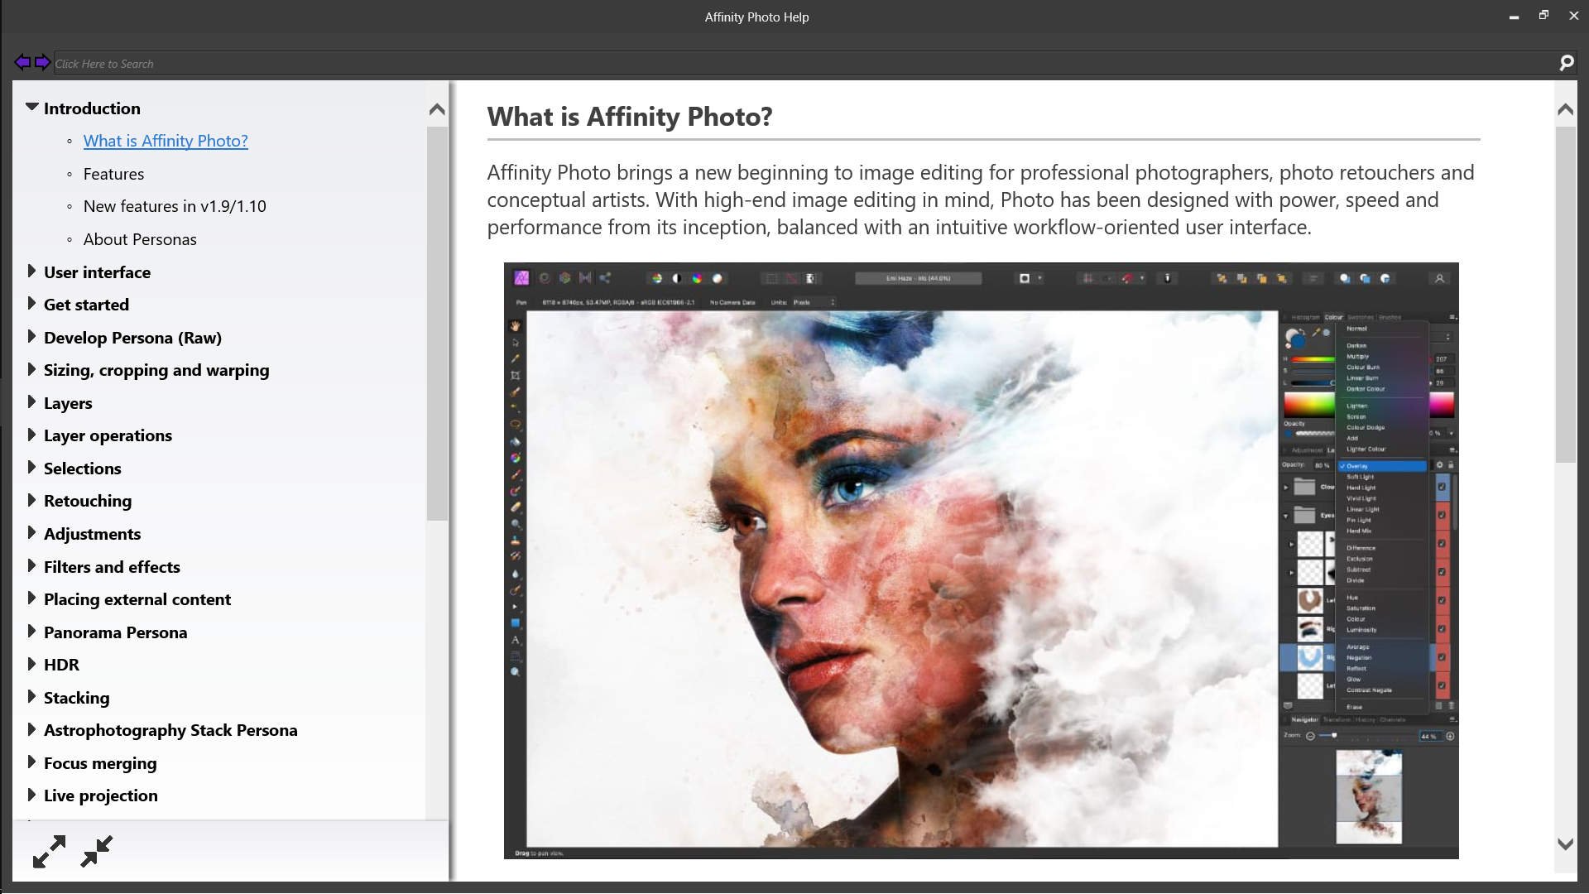This screenshot has height=894, width=1589.
Task: Open the Stacking topic
Action: pyautogui.click(x=76, y=698)
